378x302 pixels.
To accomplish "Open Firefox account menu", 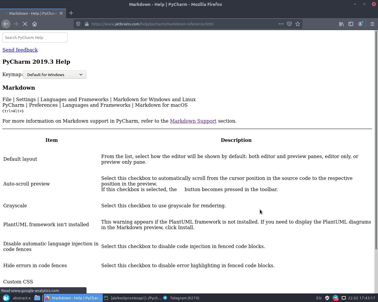I will (360, 24).
